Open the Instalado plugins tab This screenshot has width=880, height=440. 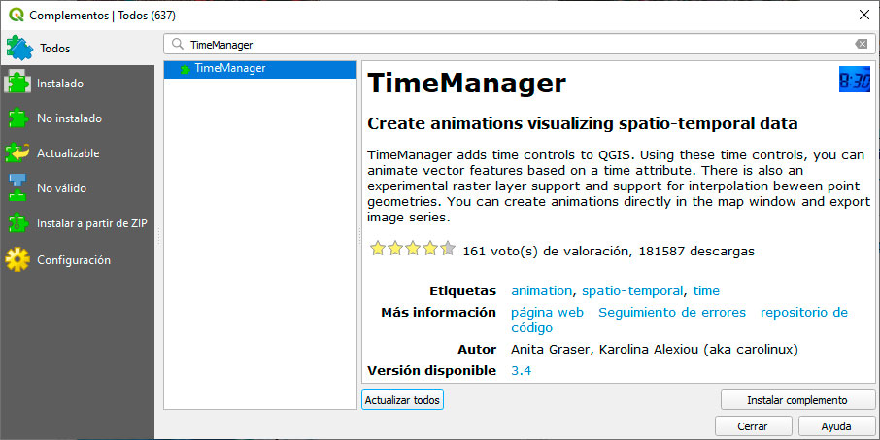click(x=78, y=84)
